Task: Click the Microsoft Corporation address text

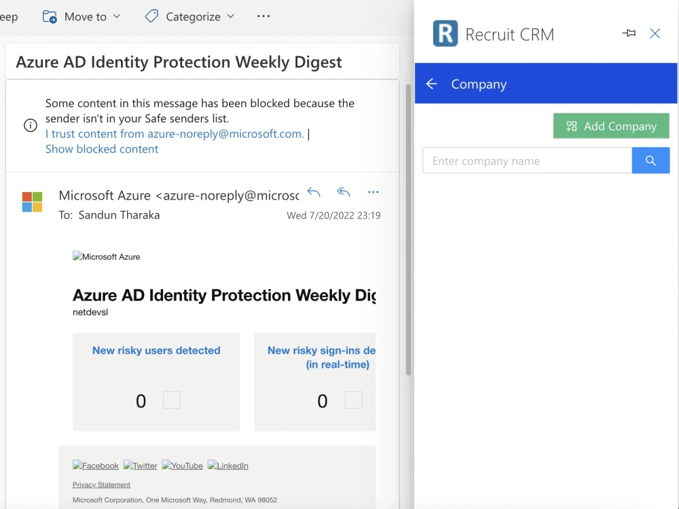Action: [x=175, y=500]
